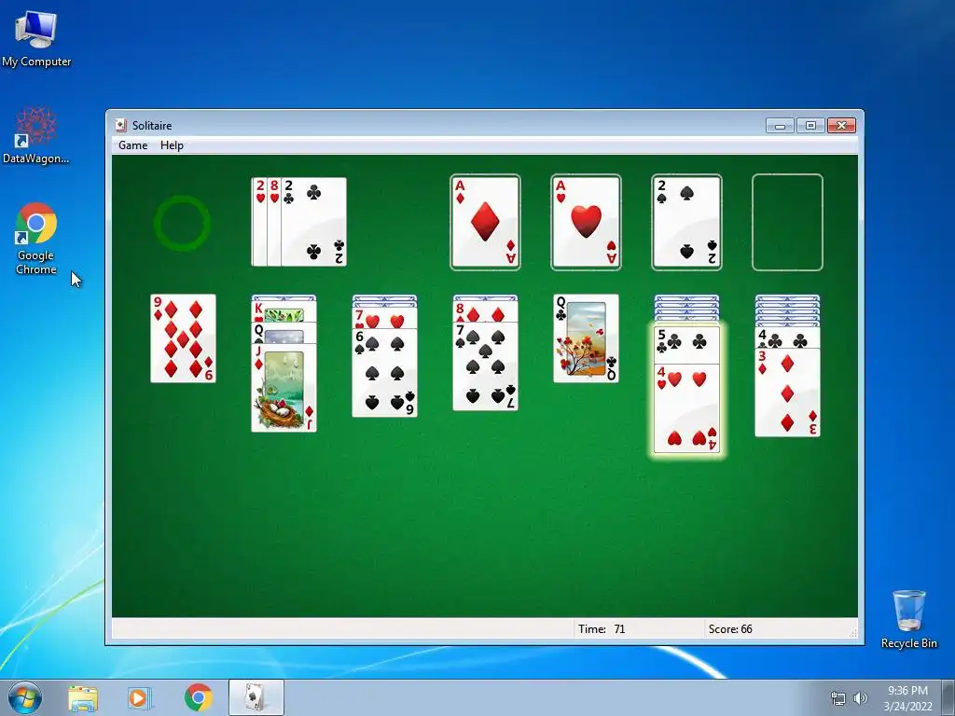Click the empty stock pile green circle
Viewport: 955px width, 716px height.
point(182,223)
